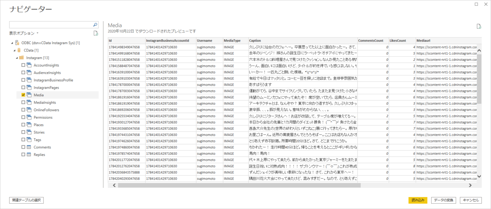The width and height of the screenshot is (491, 209).
Task: Click the Comments table icon
Action: (29, 147)
